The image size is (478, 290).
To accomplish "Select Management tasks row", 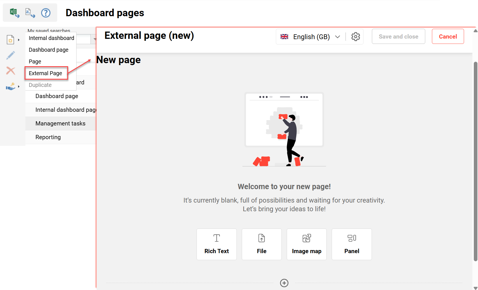I will pos(61,123).
